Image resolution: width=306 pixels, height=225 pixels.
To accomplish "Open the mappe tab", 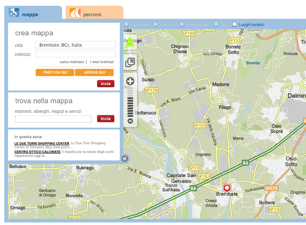I will [33, 13].
